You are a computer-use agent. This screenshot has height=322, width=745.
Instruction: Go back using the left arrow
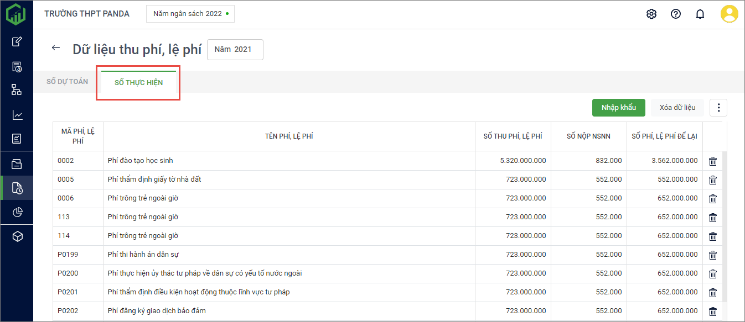[55, 48]
